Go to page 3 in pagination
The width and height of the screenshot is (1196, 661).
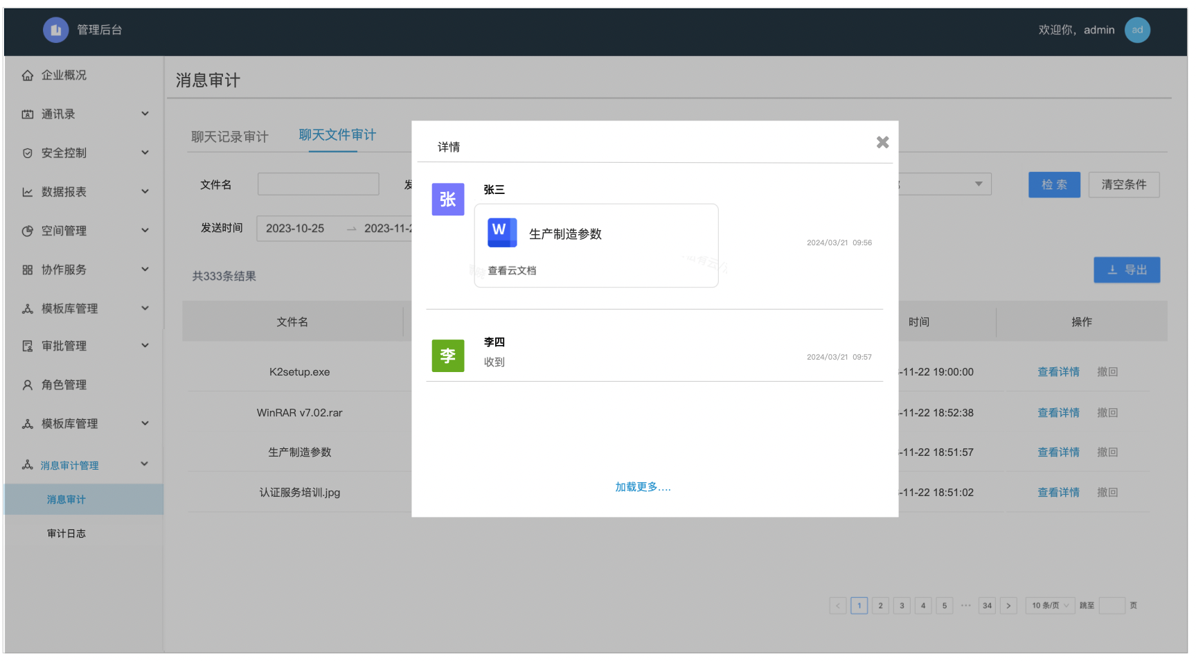tap(902, 606)
